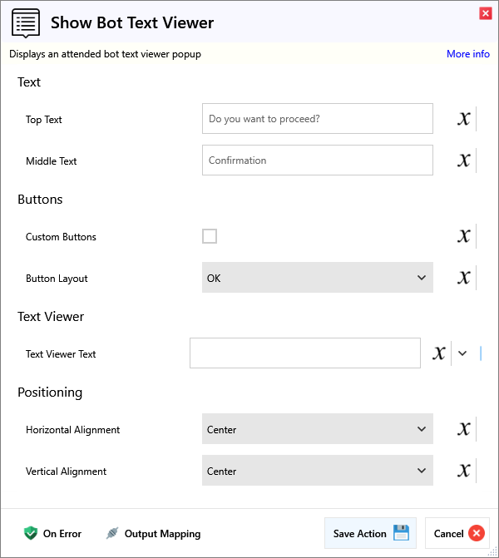Expand the Horizontal Alignment dropdown

click(x=318, y=429)
